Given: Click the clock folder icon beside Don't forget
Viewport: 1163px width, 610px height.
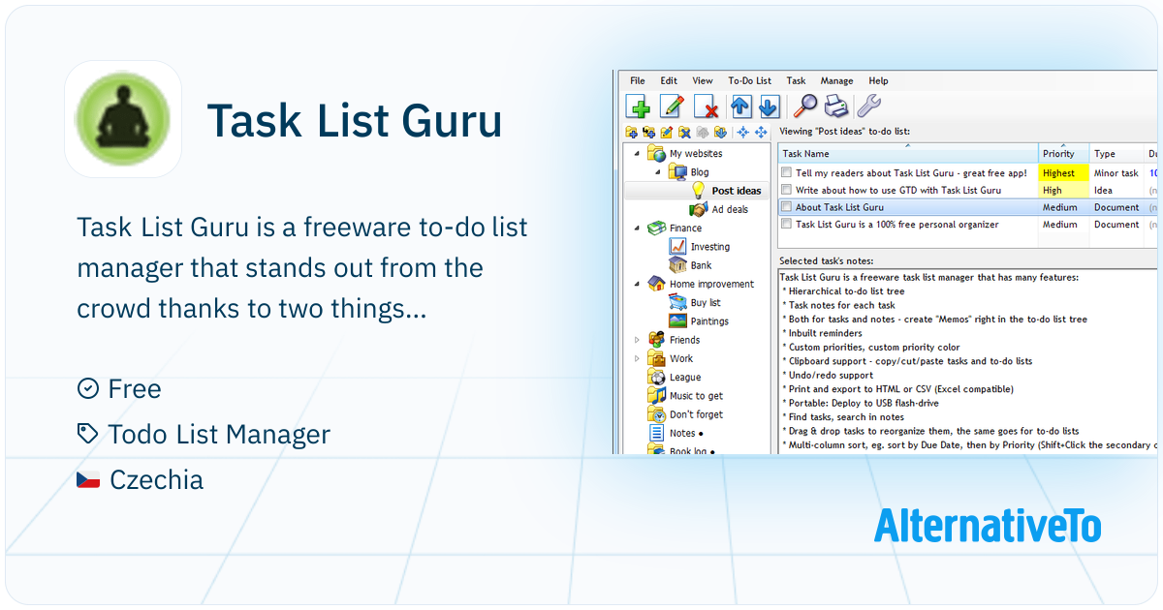Looking at the screenshot, I should click(x=656, y=413).
